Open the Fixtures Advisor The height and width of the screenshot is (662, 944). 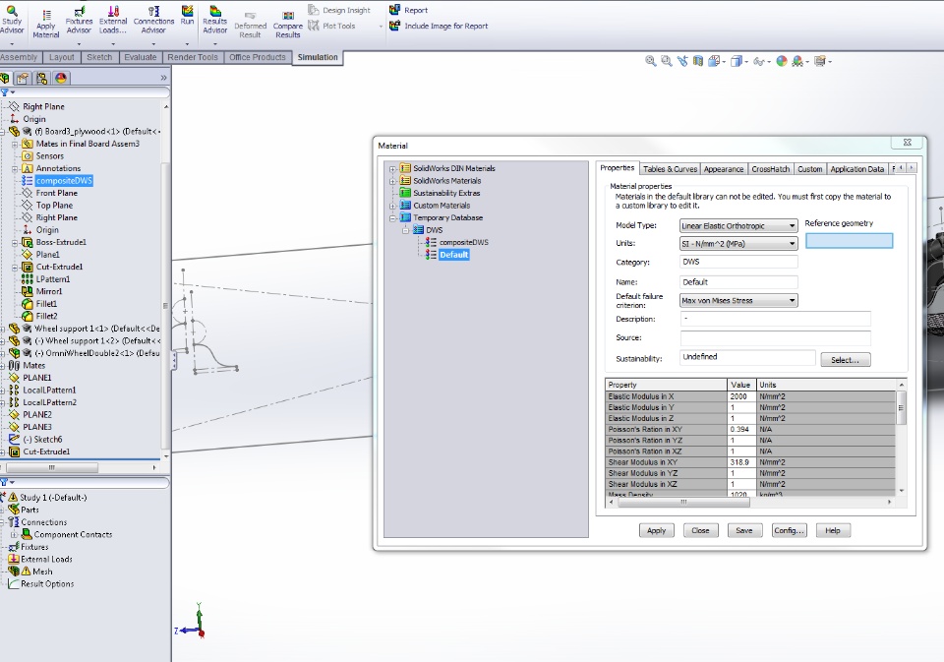[79, 20]
